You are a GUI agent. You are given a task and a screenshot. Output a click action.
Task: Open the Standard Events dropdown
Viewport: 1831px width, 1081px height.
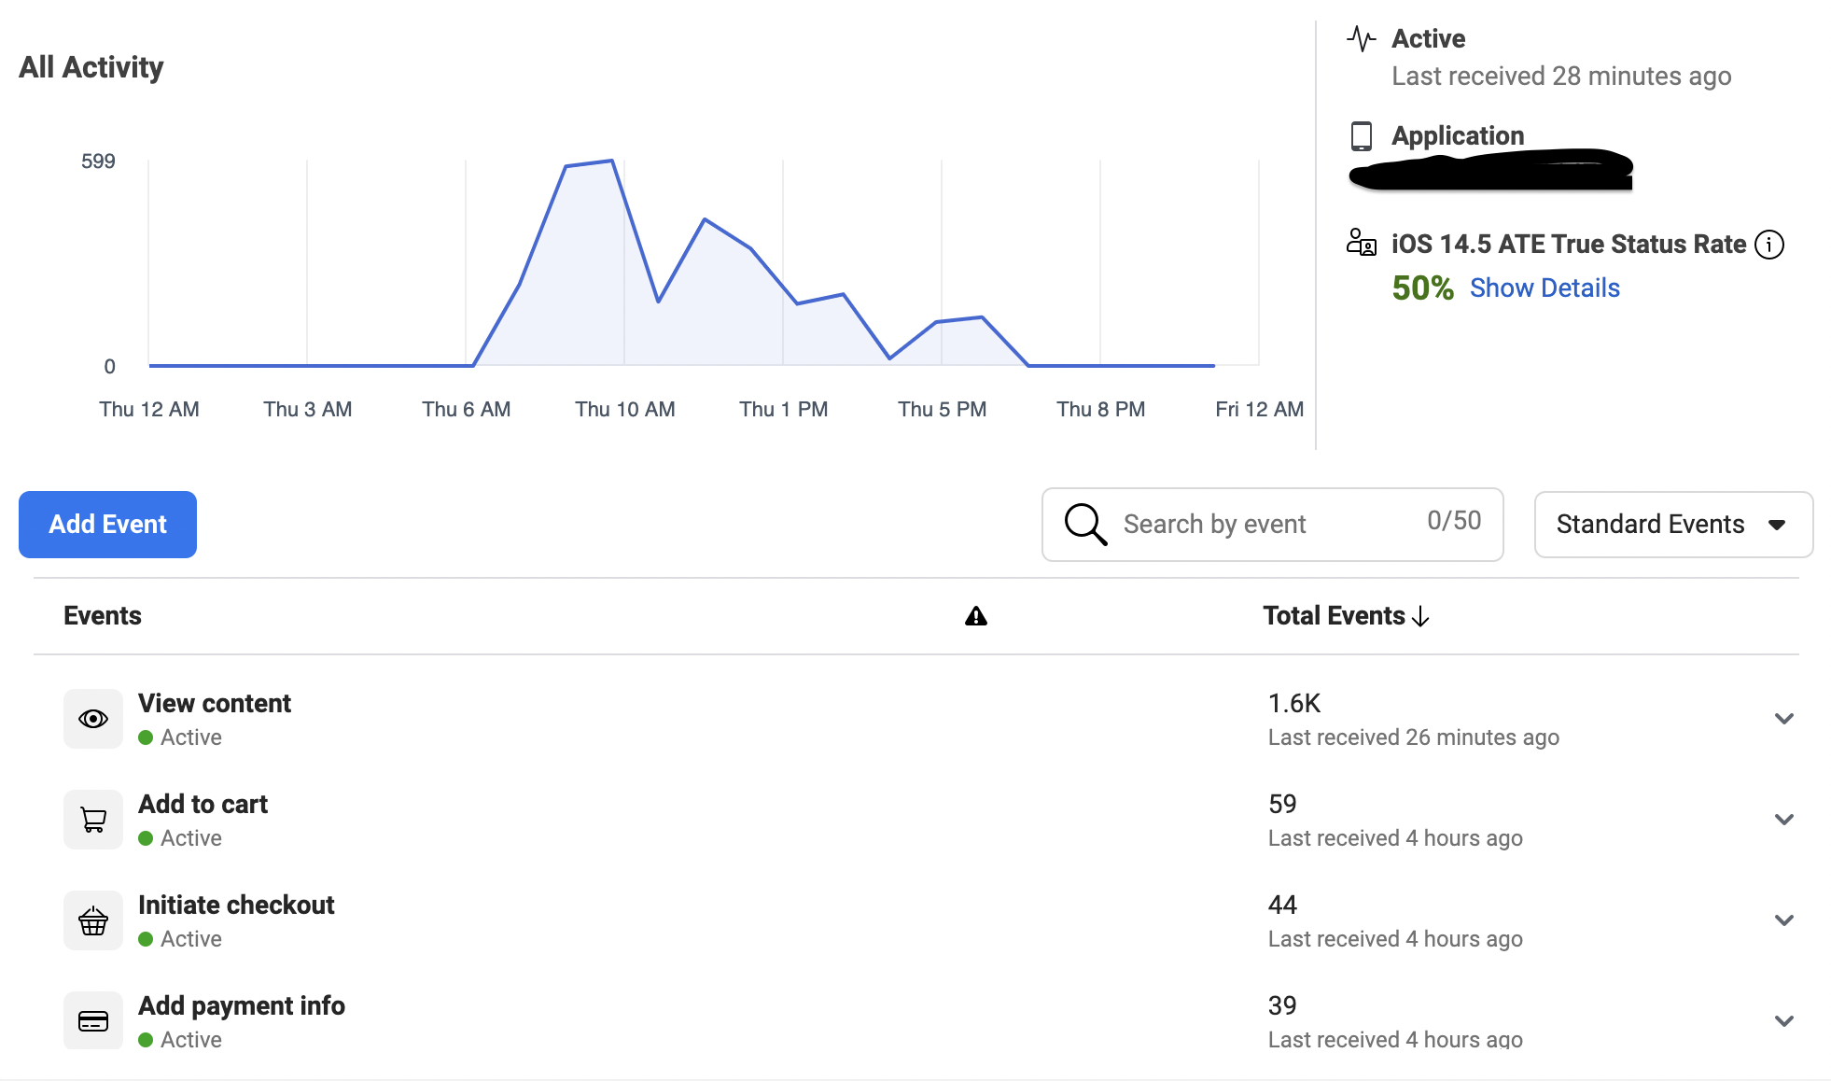[x=1673, y=525]
